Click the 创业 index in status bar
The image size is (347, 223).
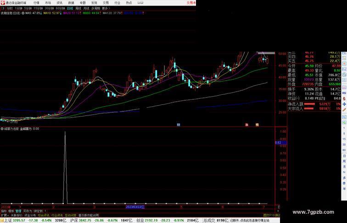point(140,220)
